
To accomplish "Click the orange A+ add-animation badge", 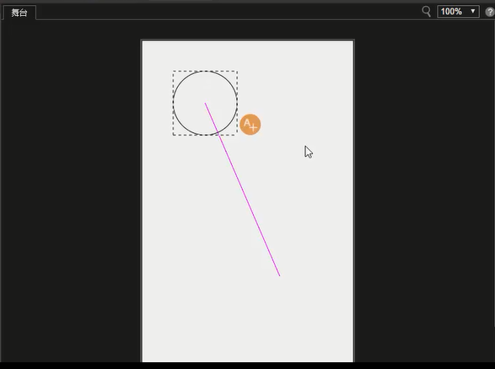I will [250, 125].
